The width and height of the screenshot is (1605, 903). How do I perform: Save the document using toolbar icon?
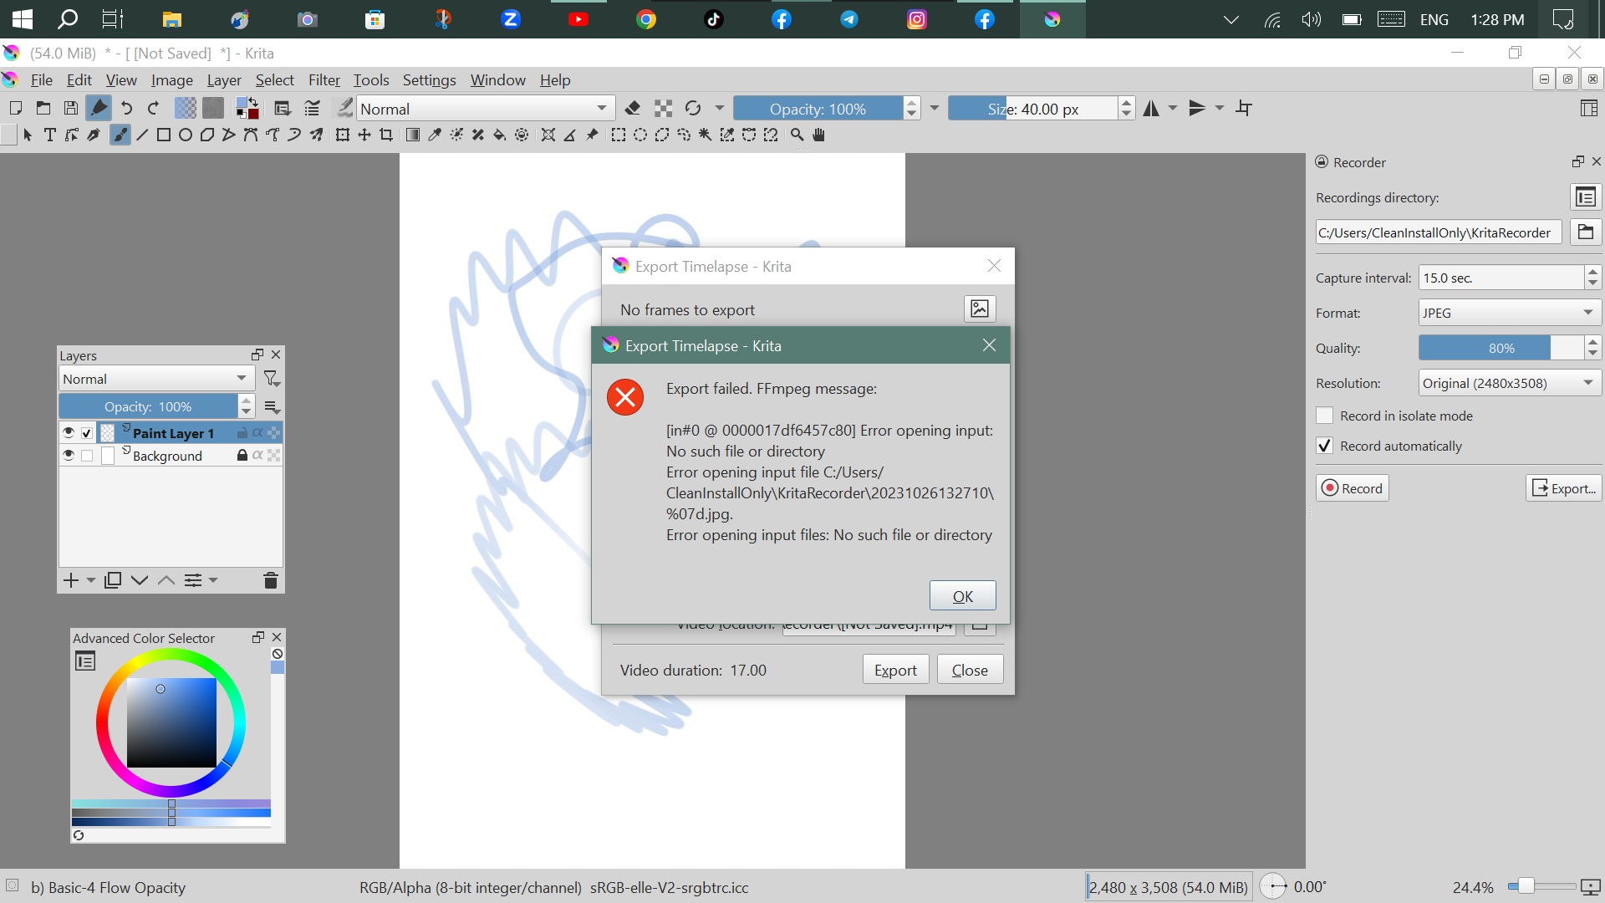pos(71,108)
